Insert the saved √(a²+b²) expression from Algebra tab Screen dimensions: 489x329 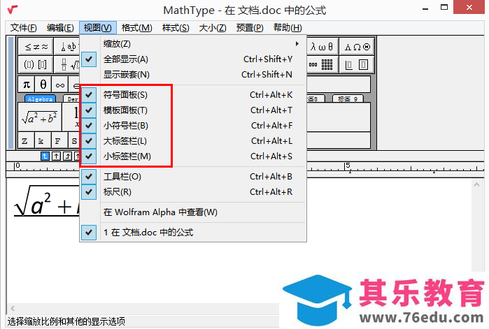pos(40,117)
